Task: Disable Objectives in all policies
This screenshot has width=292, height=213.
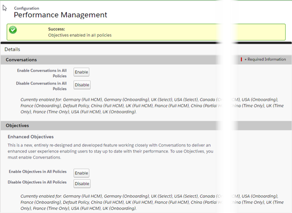Action: click(x=82, y=184)
